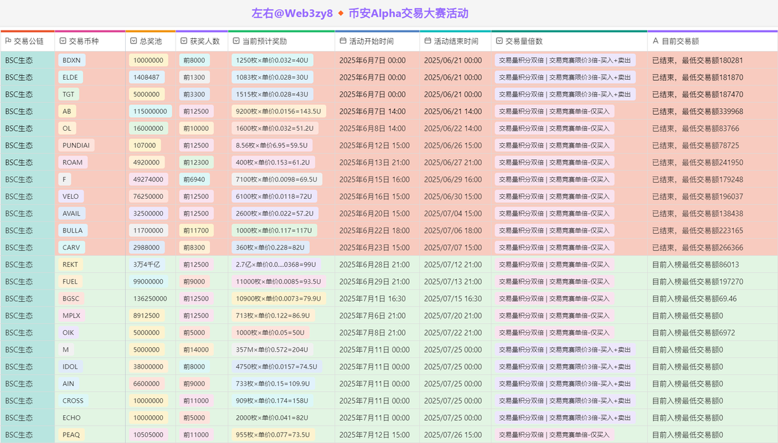Click the ECHO token tag
The width and height of the screenshot is (778, 443).
point(71,418)
